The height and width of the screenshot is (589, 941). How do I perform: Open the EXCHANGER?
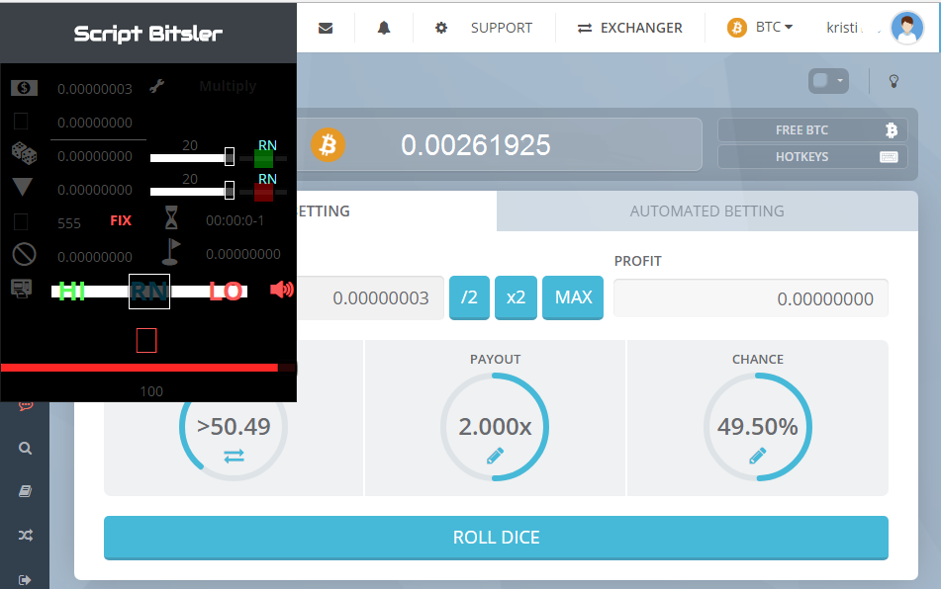coord(630,28)
